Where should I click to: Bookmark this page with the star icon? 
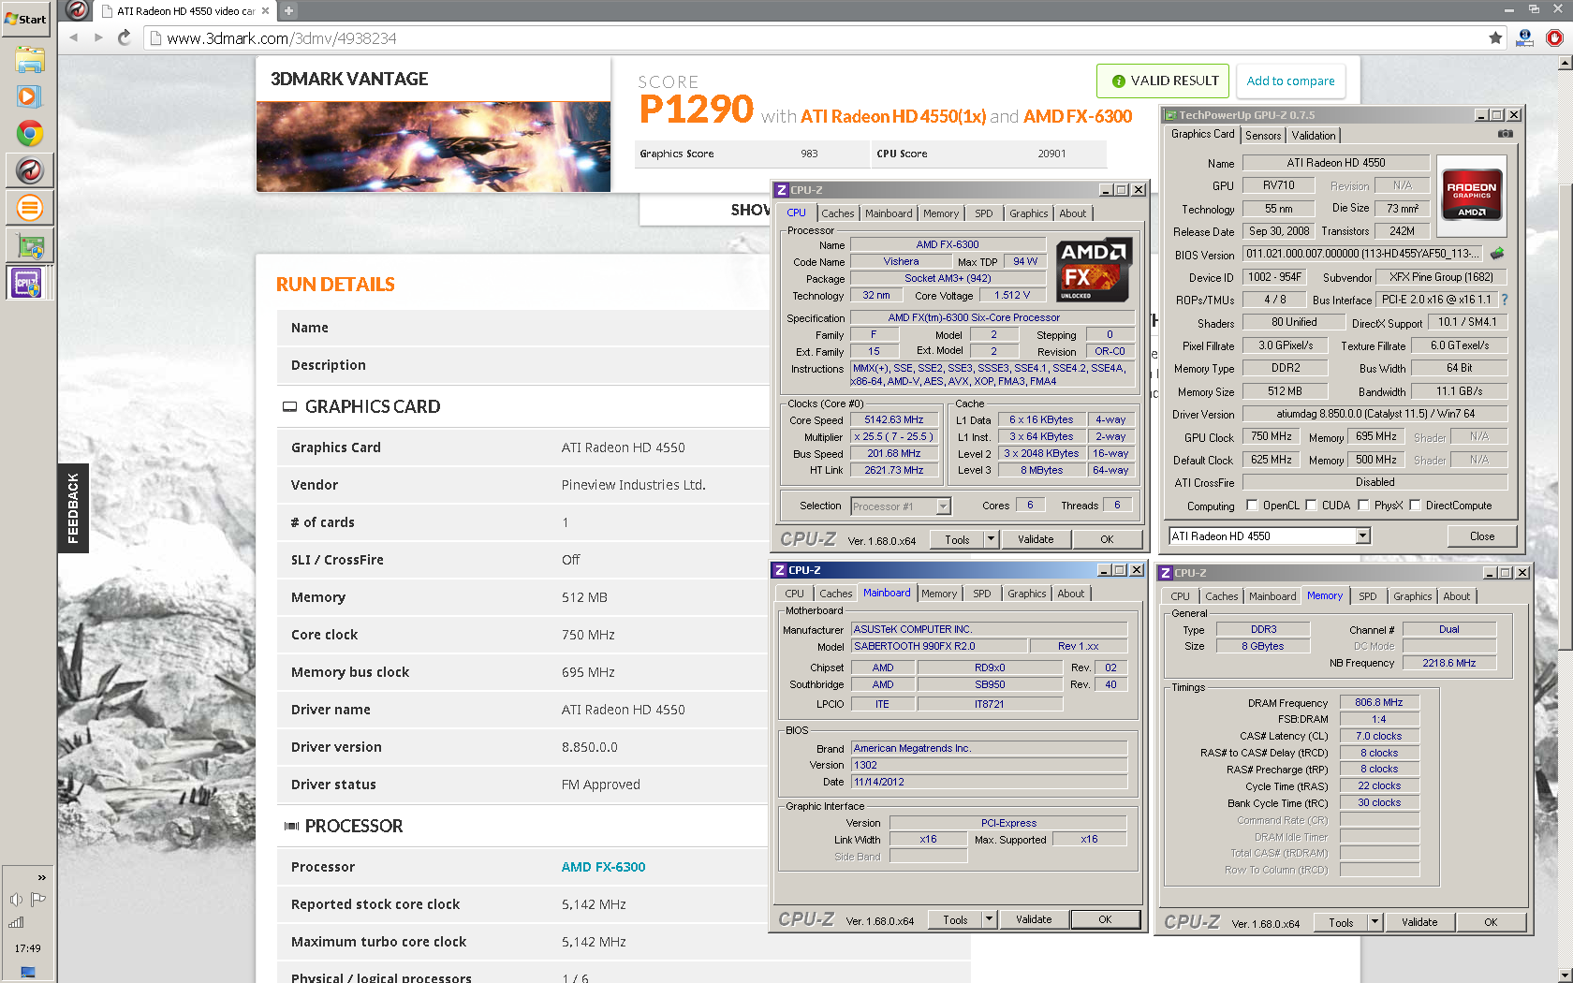click(x=1495, y=37)
